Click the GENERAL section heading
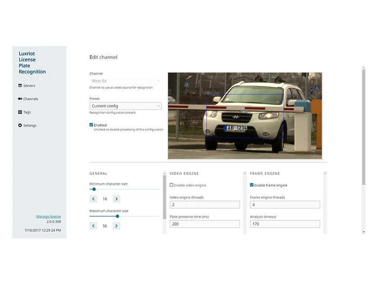This screenshot has height=285, width=380. tap(98, 173)
